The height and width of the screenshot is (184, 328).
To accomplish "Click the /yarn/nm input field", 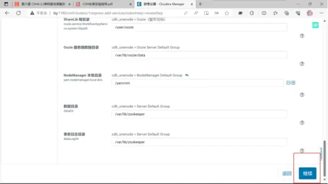I will 197,83.
